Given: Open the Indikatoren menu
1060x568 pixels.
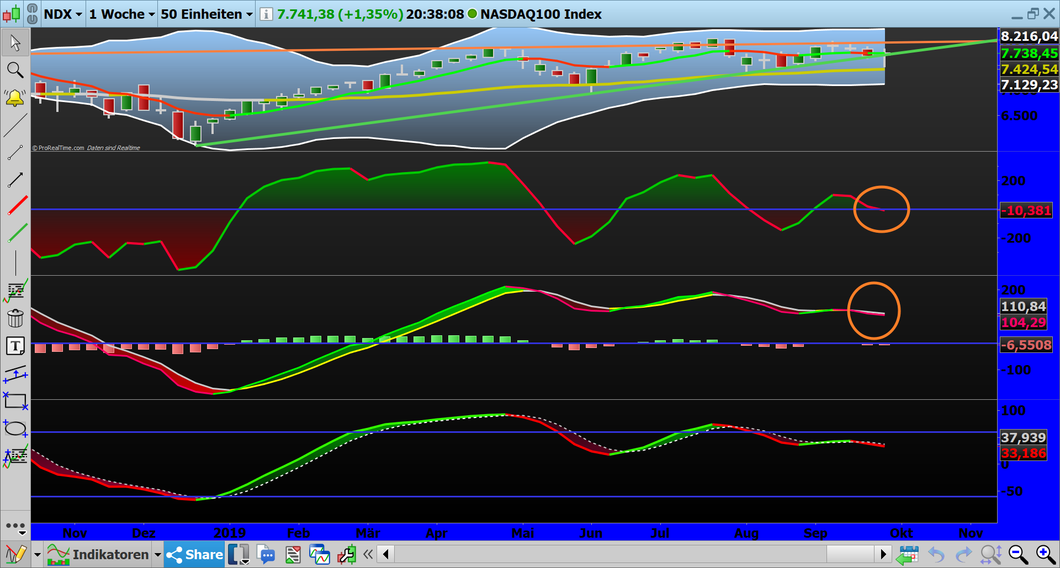Looking at the screenshot, I should 102,554.
